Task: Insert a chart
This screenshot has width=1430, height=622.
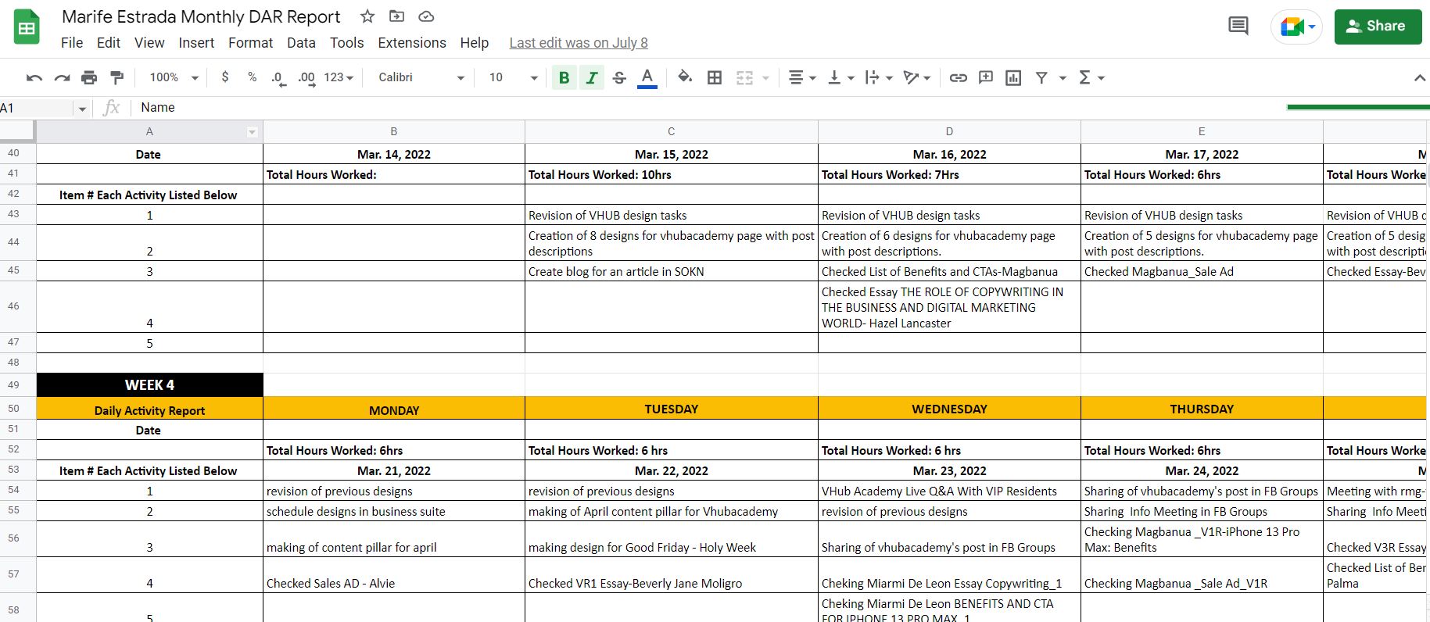Action: click(1013, 77)
